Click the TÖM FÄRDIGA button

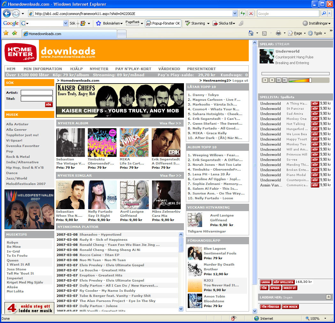click(x=270, y=307)
